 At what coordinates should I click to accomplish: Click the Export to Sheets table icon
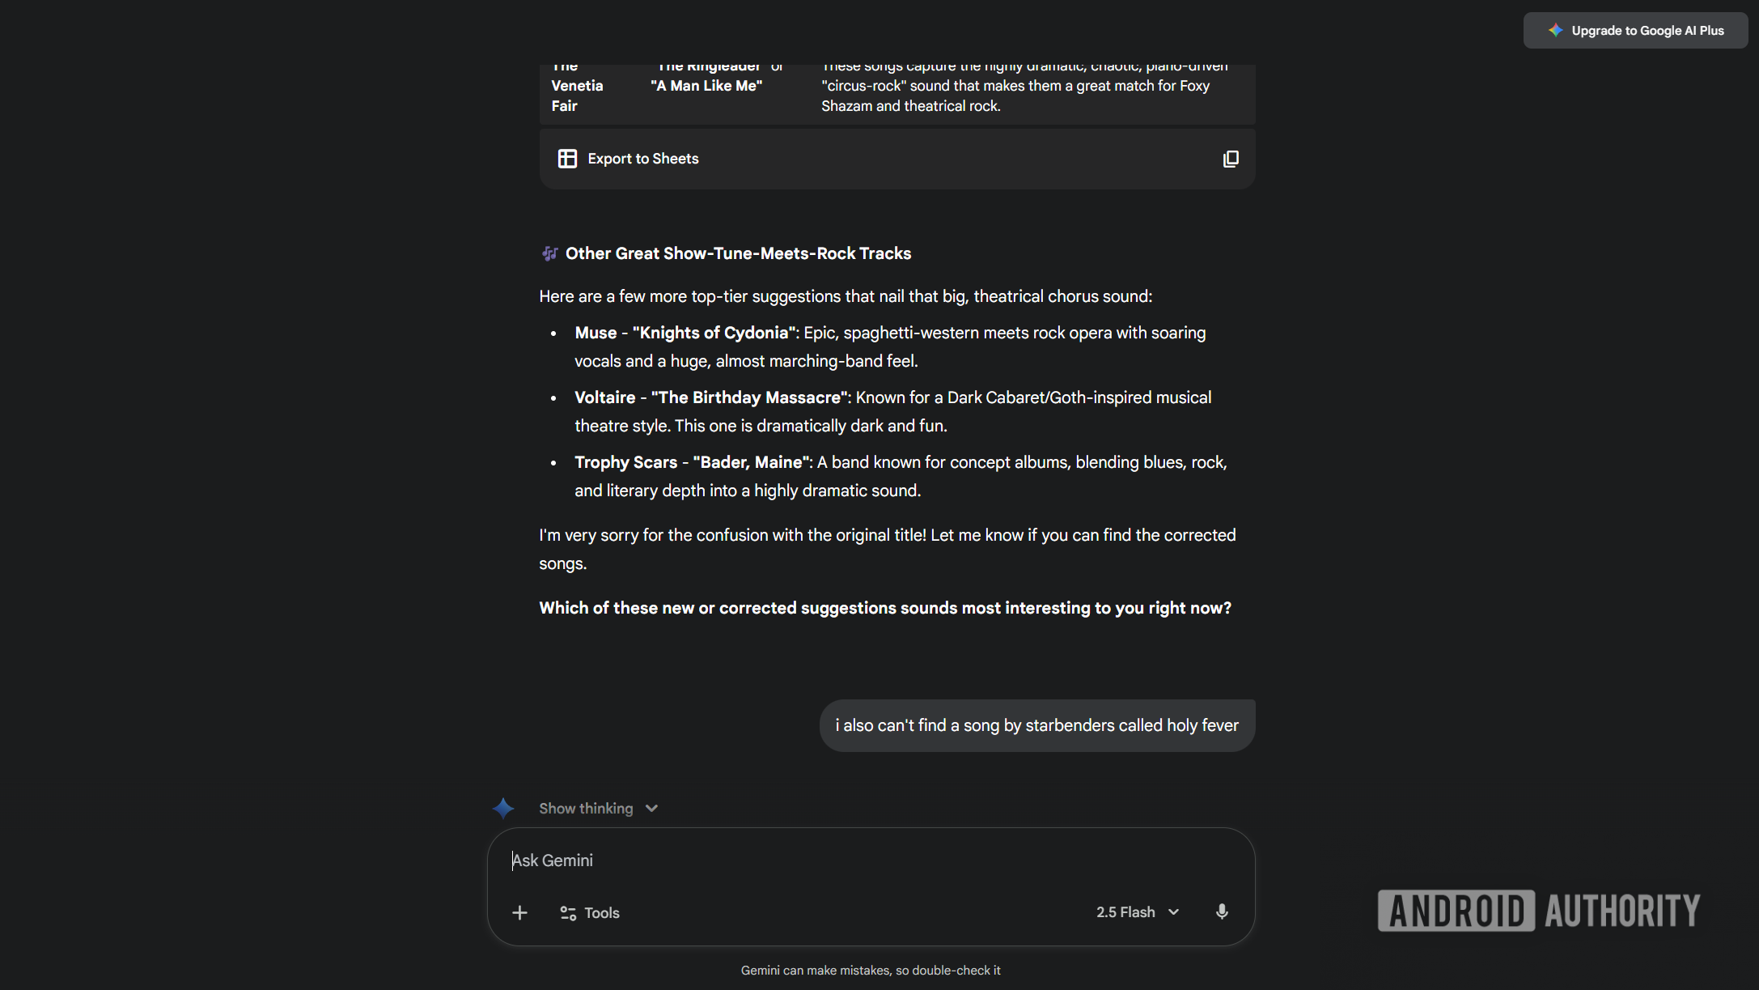pos(567,159)
